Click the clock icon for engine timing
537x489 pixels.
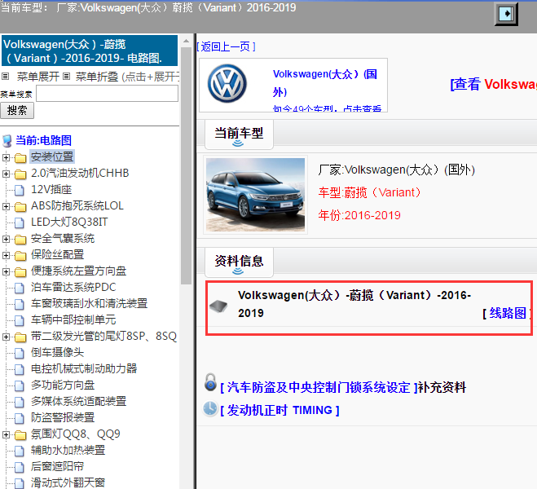210,409
